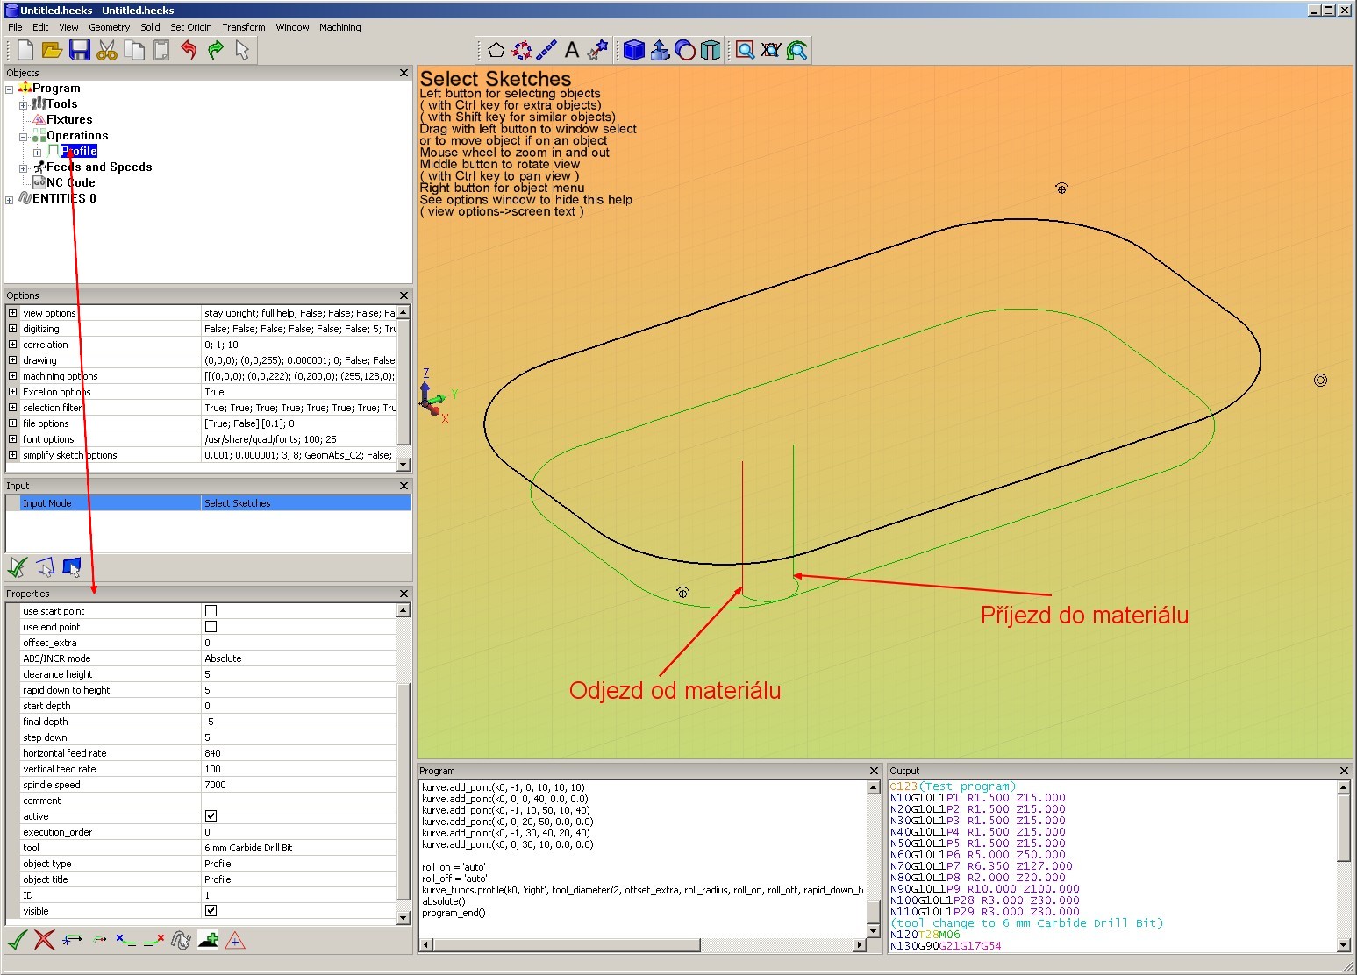Expand the 'view options' row
The height and width of the screenshot is (975, 1357).
pos(12,313)
